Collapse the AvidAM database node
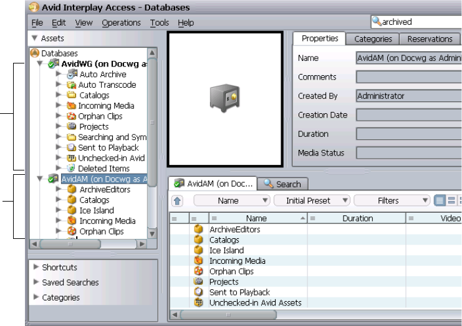This screenshot has height=326, width=462. (x=40, y=179)
